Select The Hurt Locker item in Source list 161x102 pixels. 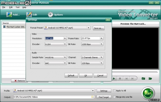pos(14,27)
